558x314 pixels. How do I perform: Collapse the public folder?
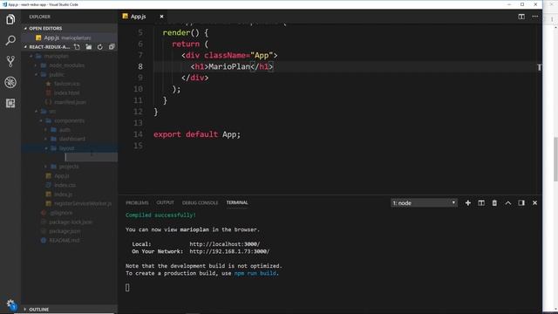click(70, 74)
